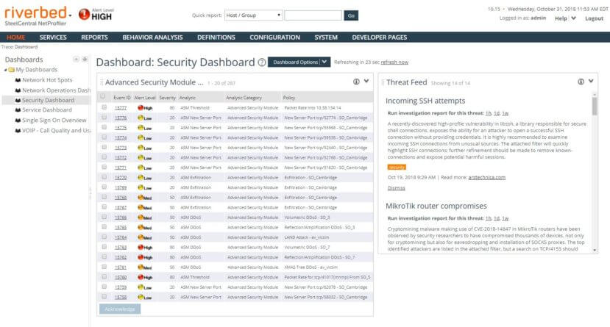
Task: Open the Dashboard Options arrow menu
Action: [324, 62]
